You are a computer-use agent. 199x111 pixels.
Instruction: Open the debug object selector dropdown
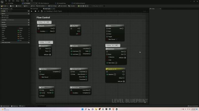tap(97, 6)
